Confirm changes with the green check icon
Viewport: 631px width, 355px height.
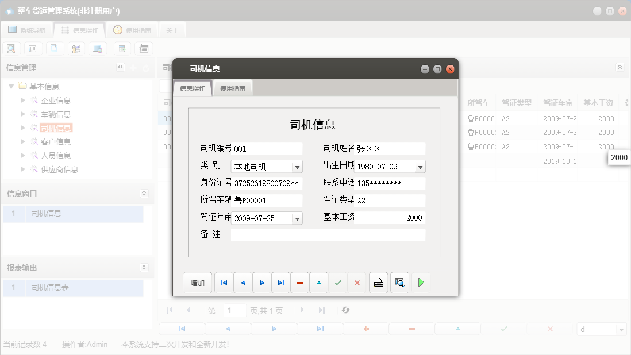[x=338, y=282]
